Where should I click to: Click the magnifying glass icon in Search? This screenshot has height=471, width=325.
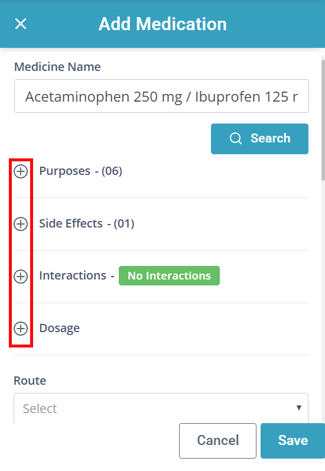236,138
